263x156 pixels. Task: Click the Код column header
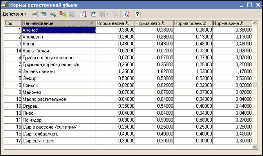pos(13,24)
